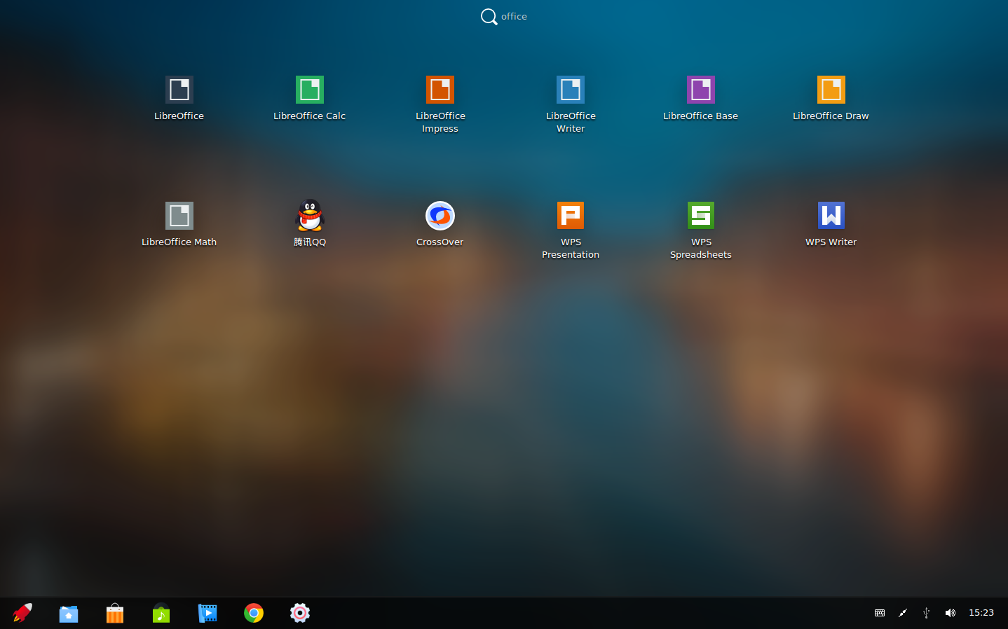This screenshot has height=629, width=1008.
Task: Open LibreOffice Draw
Action: pos(831,90)
